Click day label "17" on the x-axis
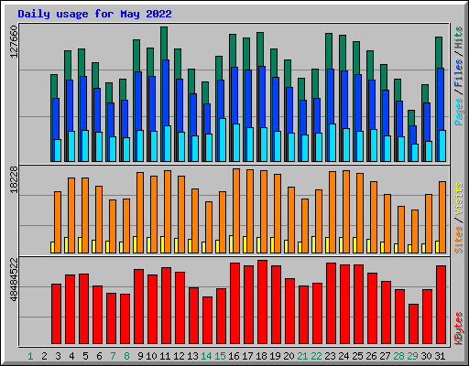Viewport: 469px width, 366px height. tap(247, 356)
